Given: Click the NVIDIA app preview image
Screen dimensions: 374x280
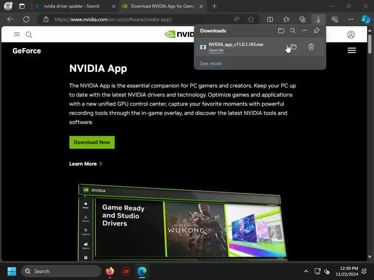Looking at the screenshot, I should (x=183, y=222).
